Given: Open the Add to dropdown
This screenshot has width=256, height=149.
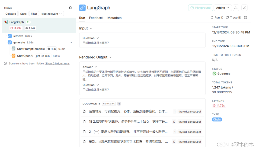Looking at the screenshot, I should coord(222,8).
